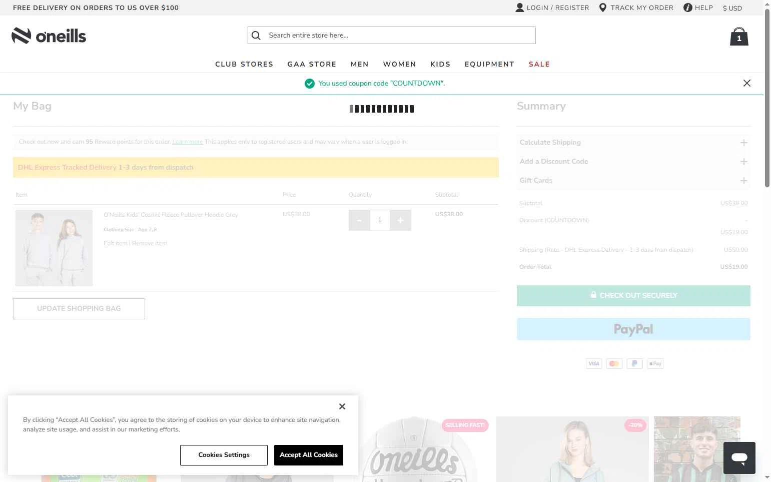Expand Gift Cards section
771x482 pixels.
point(633,181)
